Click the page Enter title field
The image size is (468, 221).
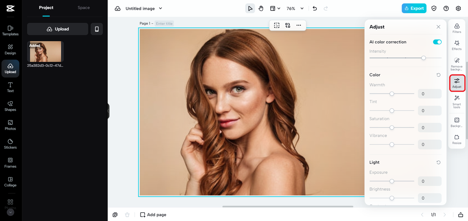pyautogui.click(x=164, y=24)
